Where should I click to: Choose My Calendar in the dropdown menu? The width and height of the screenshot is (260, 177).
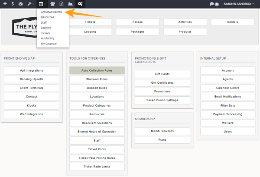(49, 44)
